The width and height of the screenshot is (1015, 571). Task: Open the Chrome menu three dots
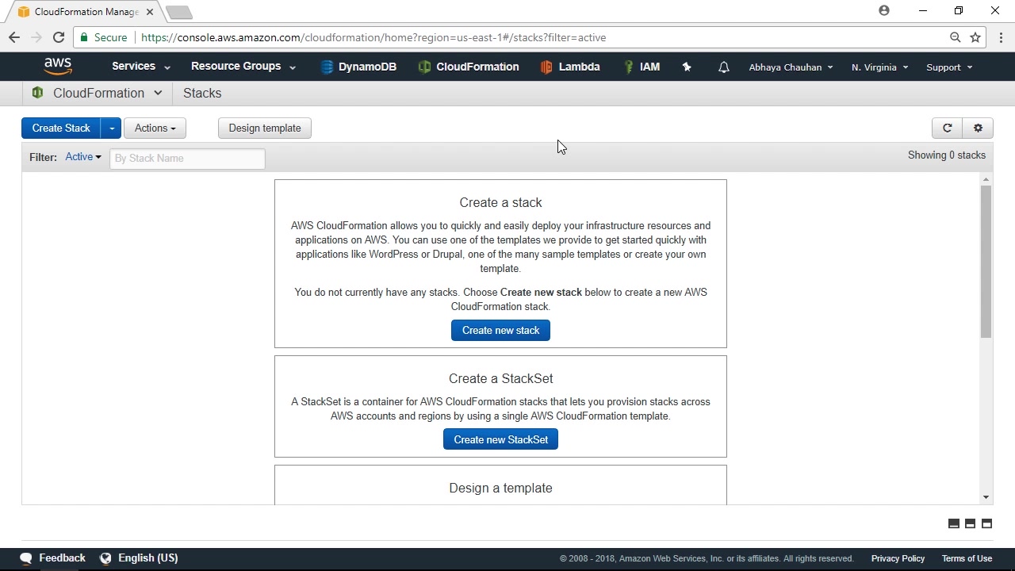point(1001,37)
